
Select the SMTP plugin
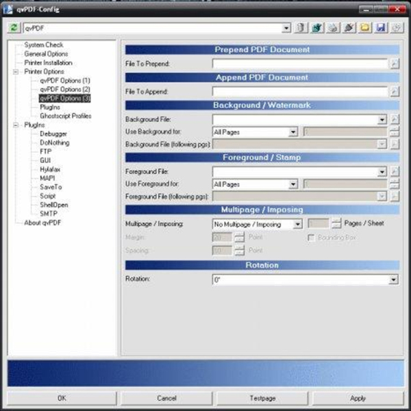(x=49, y=214)
